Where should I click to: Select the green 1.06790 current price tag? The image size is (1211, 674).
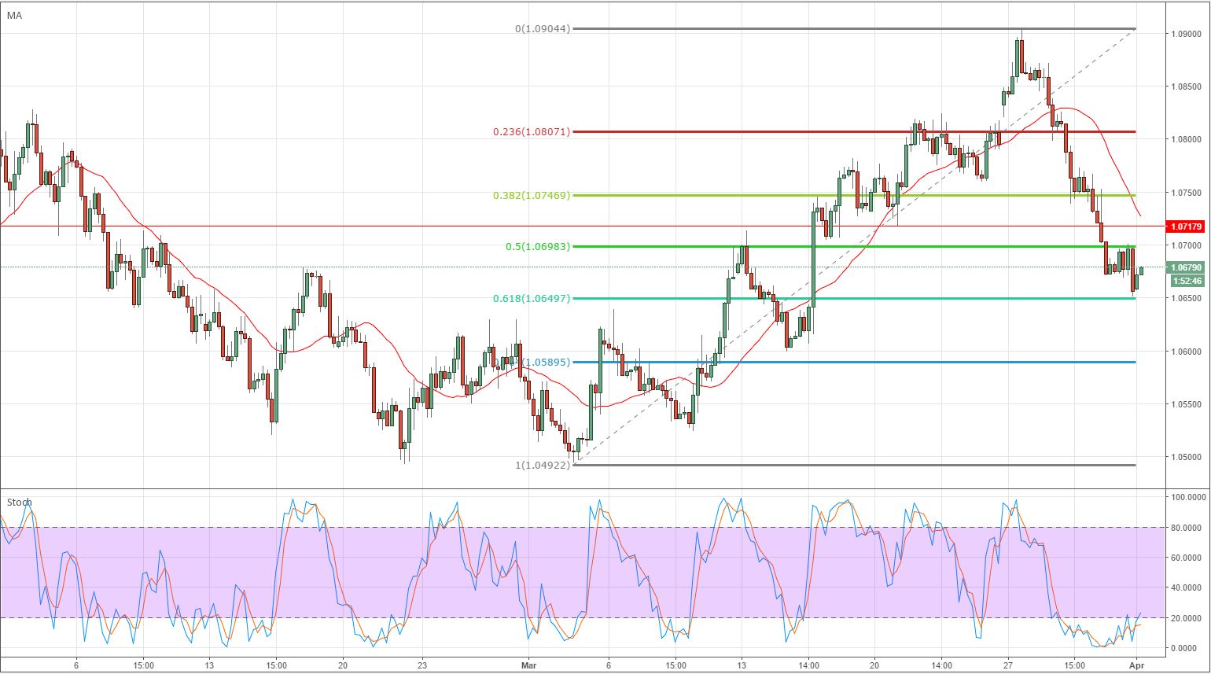(x=1187, y=267)
